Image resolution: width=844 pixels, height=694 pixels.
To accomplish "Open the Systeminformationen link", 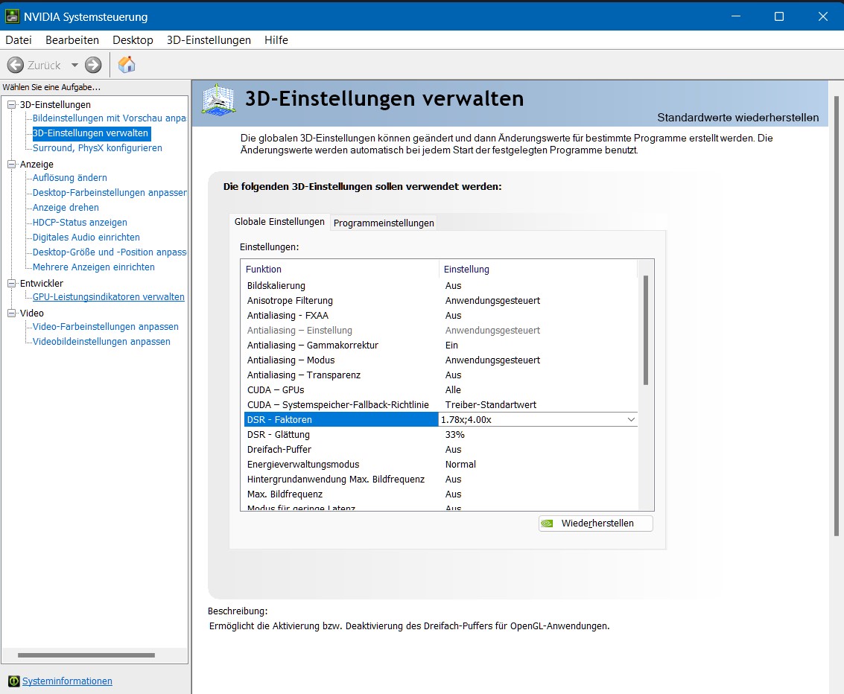I will click(67, 681).
